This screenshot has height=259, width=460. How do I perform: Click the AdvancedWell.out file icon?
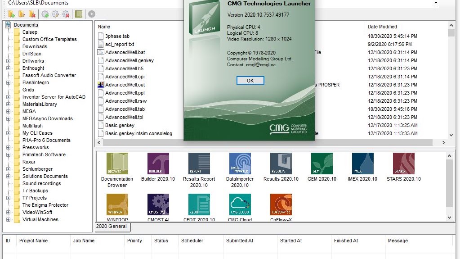pyautogui.click(x=101, y=85)
